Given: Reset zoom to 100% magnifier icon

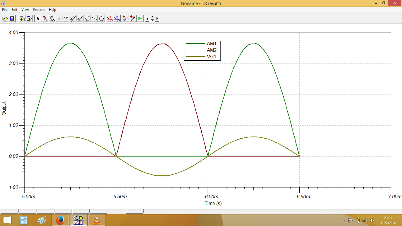Looking at the screenshot, I should point(52,19).
